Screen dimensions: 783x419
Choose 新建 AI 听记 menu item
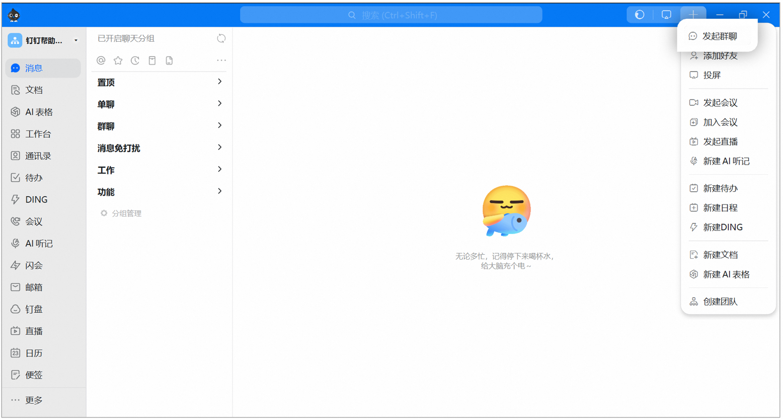tap(725, 161)
